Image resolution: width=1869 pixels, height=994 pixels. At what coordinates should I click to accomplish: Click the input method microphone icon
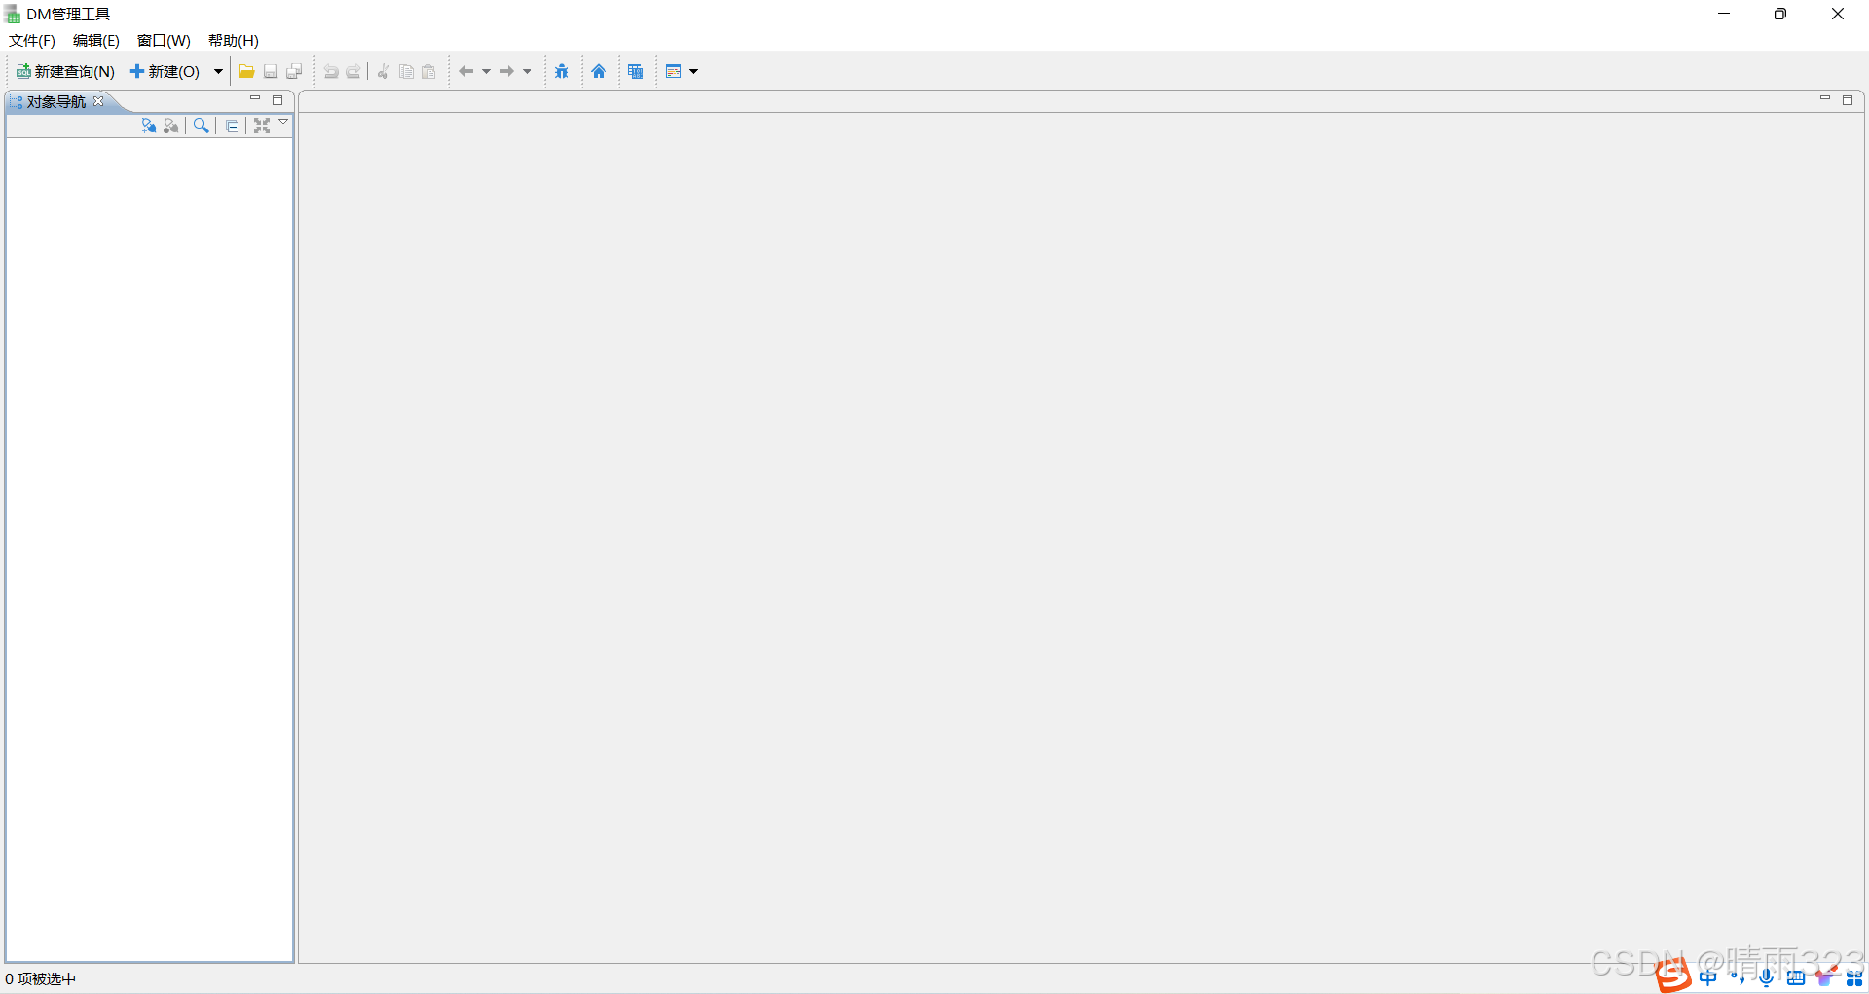[x=1767, y=977]
